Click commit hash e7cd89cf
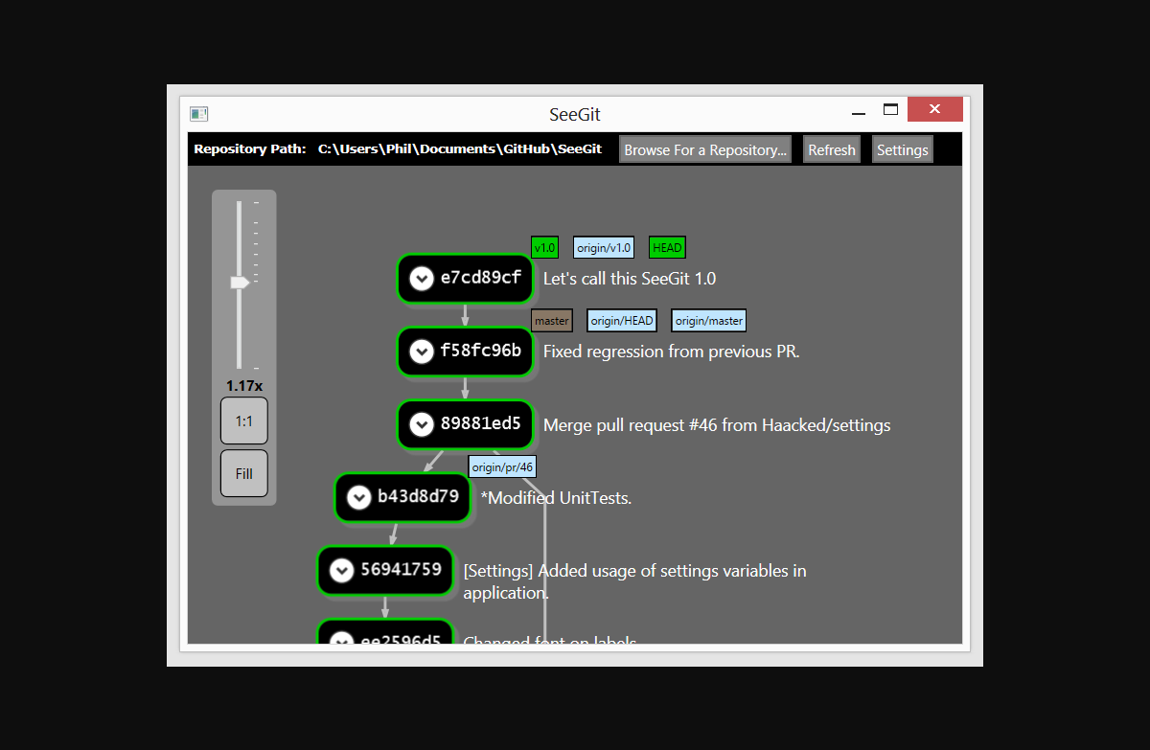This screenshot has height=750, width=1150. 481,279
